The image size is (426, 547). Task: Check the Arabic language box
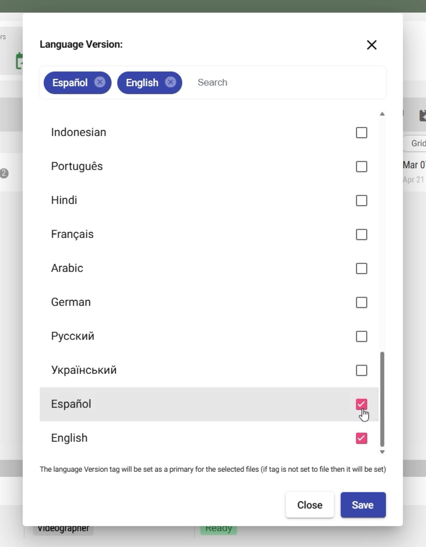tap(361, 269)
